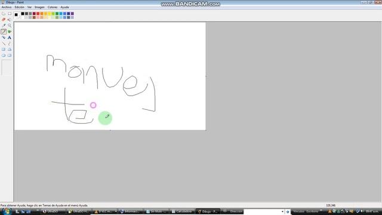Pick the Eraser tool

tap(4, 20)
